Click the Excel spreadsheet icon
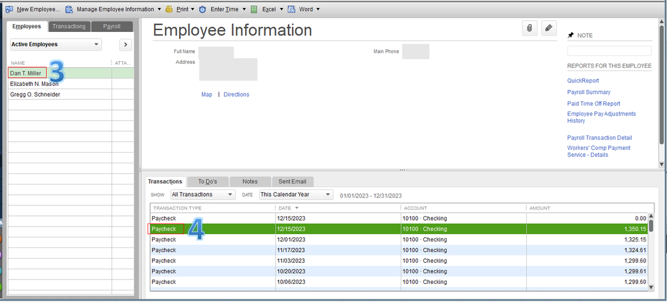 click(254, 9)
